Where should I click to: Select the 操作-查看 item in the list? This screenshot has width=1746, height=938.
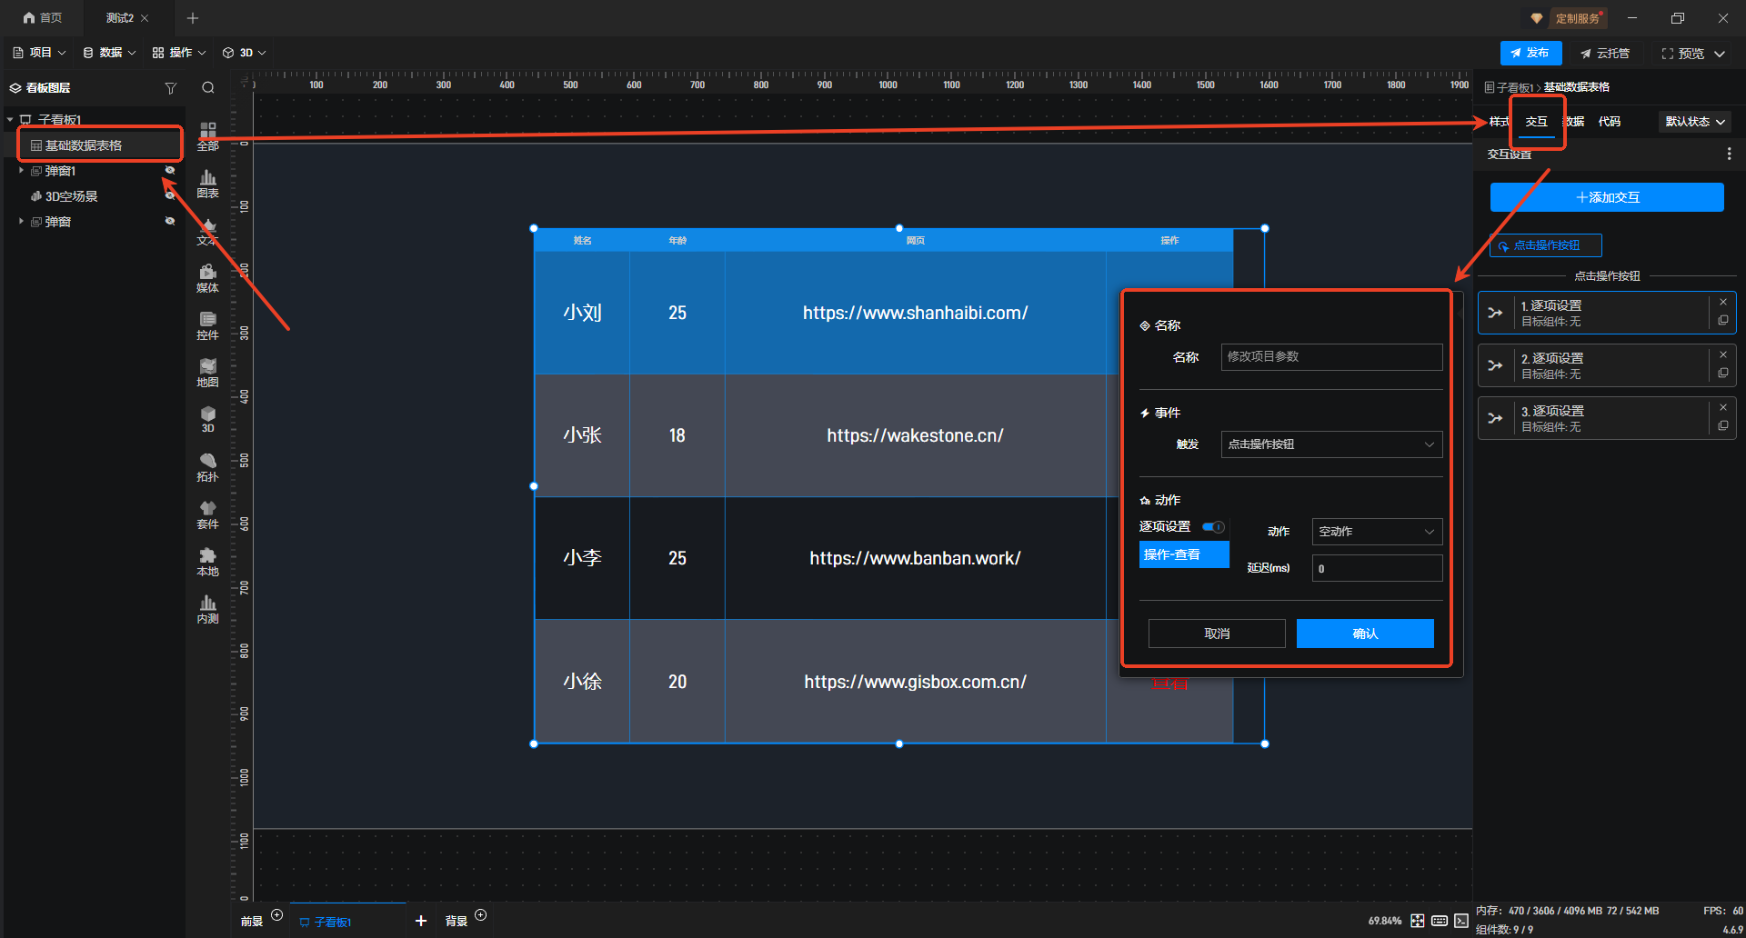point(1183,554)
